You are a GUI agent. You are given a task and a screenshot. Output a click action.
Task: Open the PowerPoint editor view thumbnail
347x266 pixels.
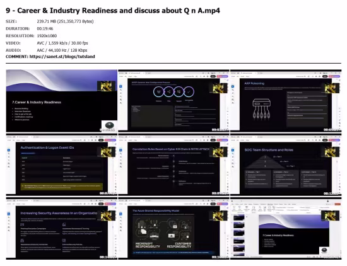click(x=286, y=228)
